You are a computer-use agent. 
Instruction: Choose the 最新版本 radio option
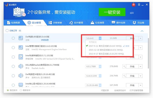21,90
